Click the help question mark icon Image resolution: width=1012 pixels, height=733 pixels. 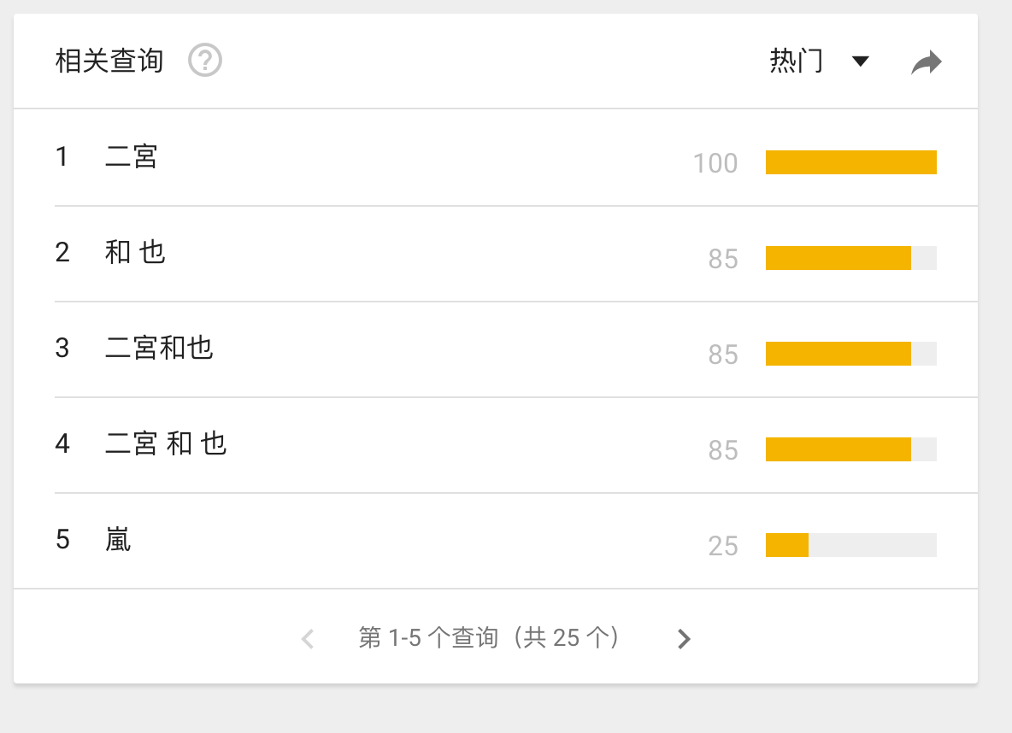point(205,62)
